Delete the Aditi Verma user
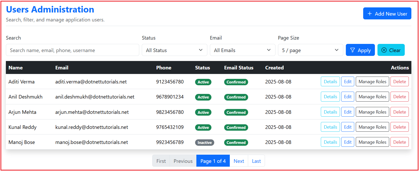 [399, 82]
